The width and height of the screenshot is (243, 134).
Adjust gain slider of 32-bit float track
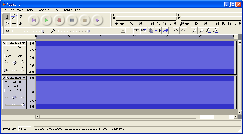[14, 97]
